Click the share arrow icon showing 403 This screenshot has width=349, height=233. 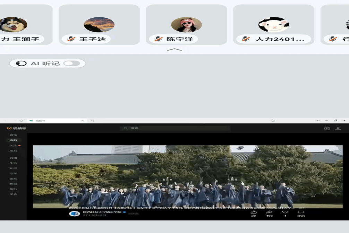click(269, 212)
